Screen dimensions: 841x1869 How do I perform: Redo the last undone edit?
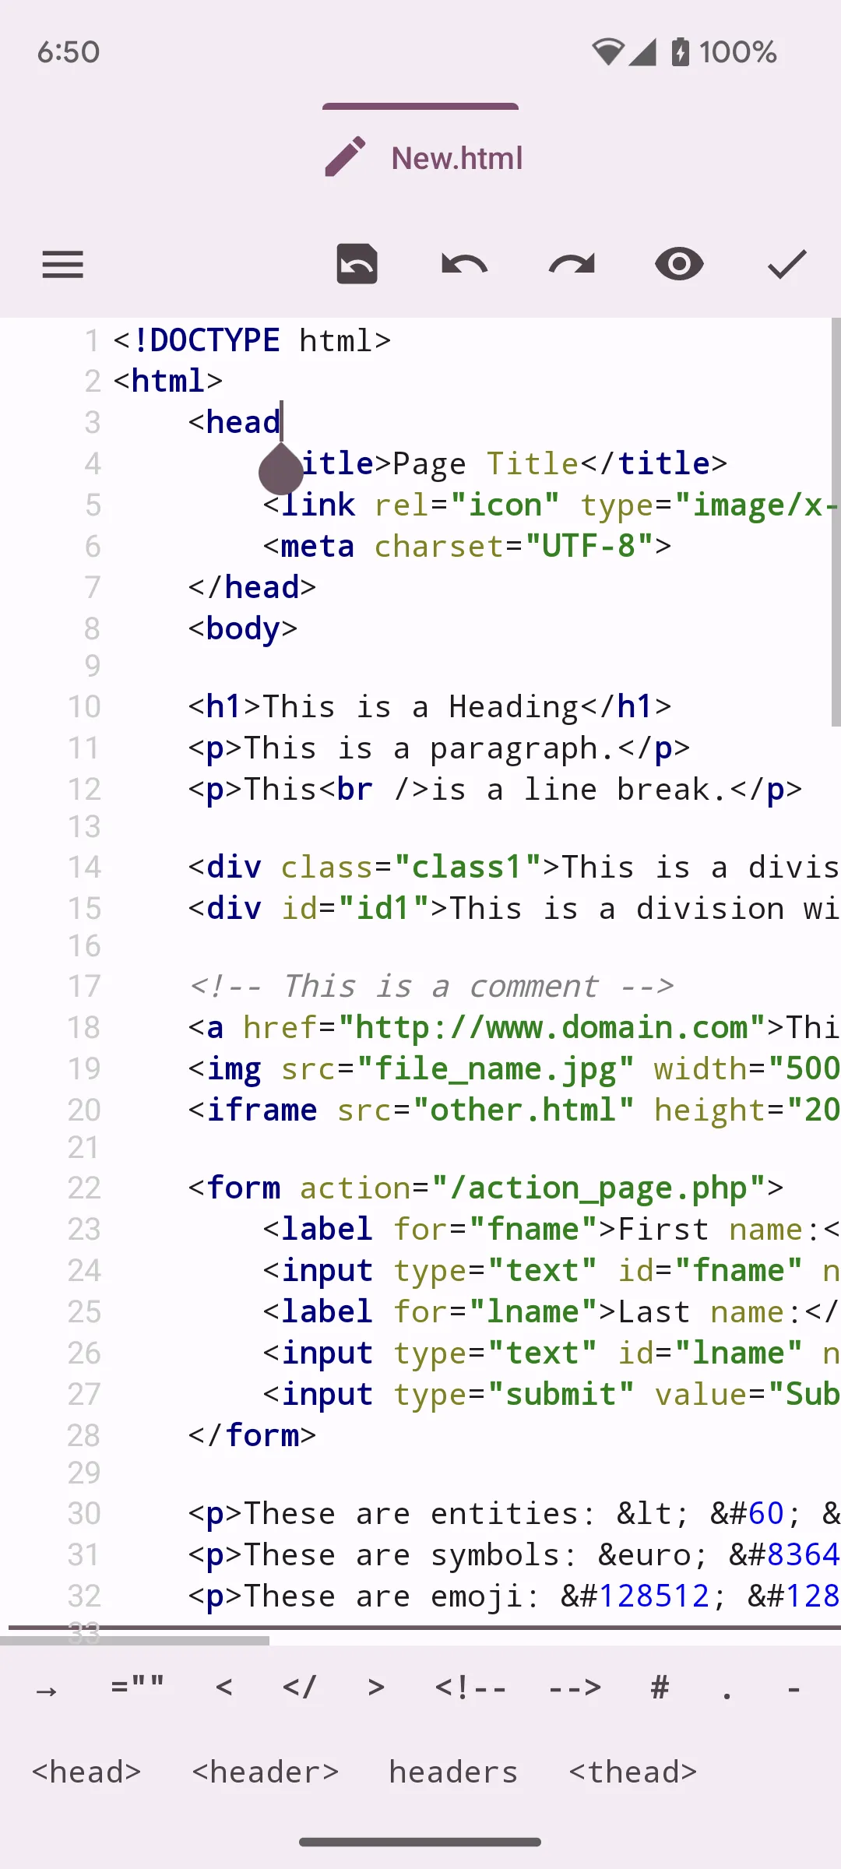(572, 265)
